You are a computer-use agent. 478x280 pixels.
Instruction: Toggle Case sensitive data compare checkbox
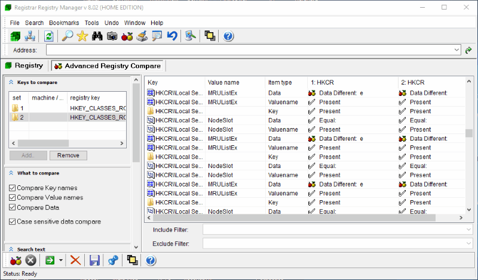tap(12, 222)
